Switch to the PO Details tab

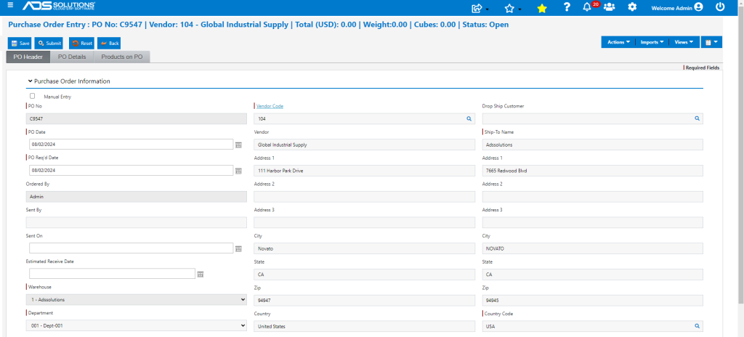pyautogui.click(x=72, y=57)
